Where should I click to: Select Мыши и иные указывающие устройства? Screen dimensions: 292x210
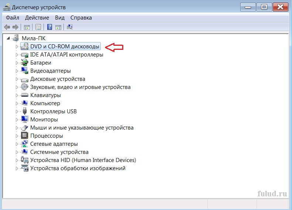(x=82, y=128)
